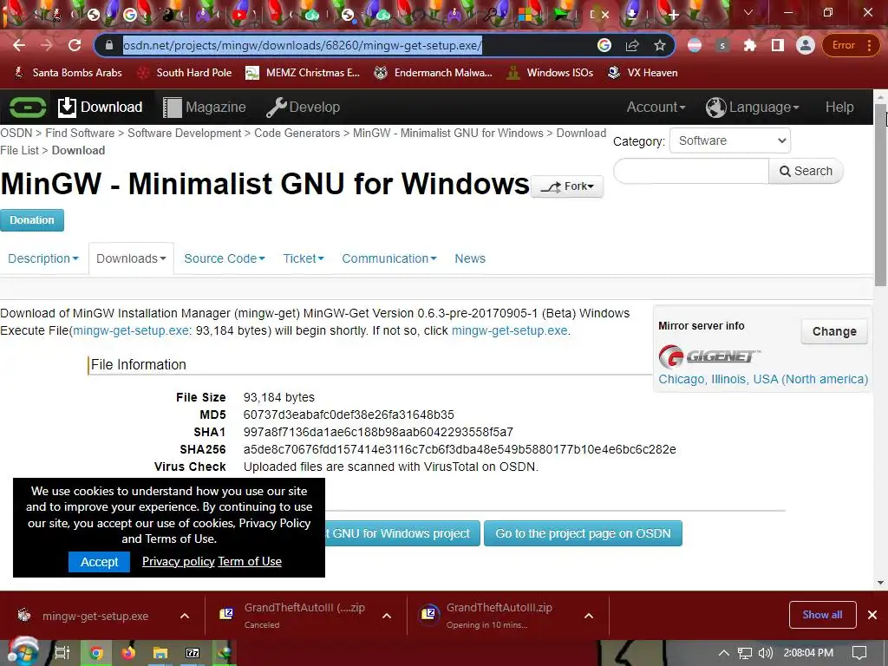
Task: Expand the Source Code tab menu
Action: pyautogui.click(x=225, y=258)
